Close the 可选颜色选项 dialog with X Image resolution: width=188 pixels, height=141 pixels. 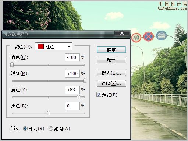pyautogui.click(x=122, y=33)
